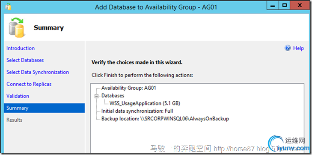The image size is (312, 155).
Task: Click the Help question mark icon
Action: click(x=288, y=48)
